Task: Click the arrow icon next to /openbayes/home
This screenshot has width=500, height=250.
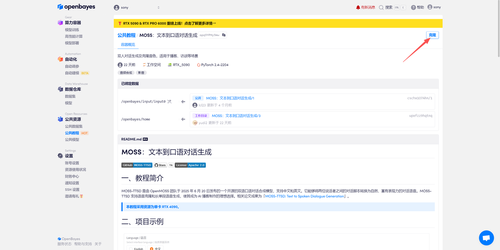Action: [x=183, y=119]
